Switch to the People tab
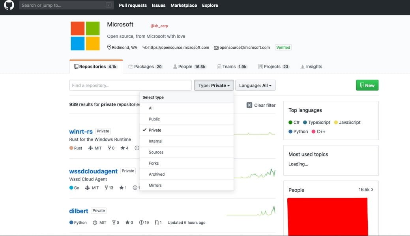The width and height of the screenshot is (410, 236). pyautogui.click(x=189, y=67)
